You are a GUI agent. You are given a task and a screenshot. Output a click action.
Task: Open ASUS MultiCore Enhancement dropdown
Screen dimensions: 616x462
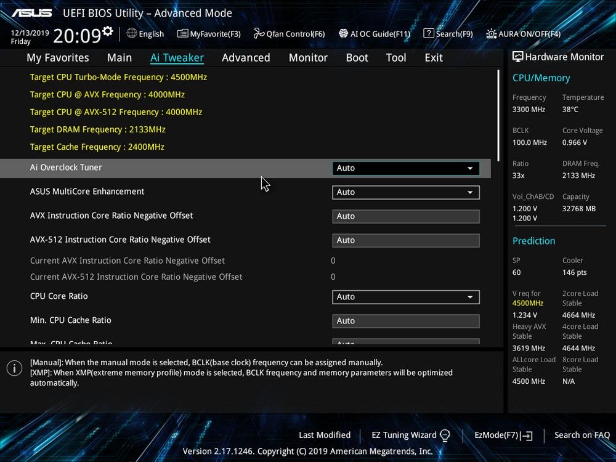(x=405, y=192)
